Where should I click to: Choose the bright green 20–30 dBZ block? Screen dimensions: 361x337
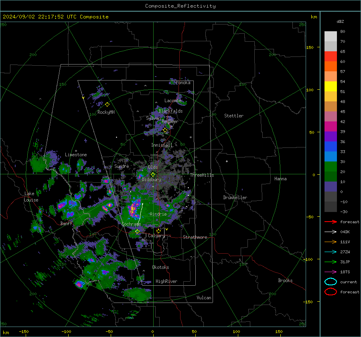[x=331, y=167]
